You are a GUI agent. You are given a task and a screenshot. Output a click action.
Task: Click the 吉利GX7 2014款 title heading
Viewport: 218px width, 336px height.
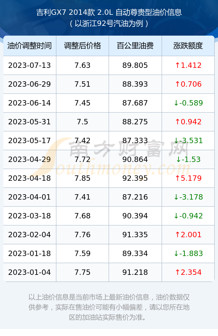click(109, 12)
